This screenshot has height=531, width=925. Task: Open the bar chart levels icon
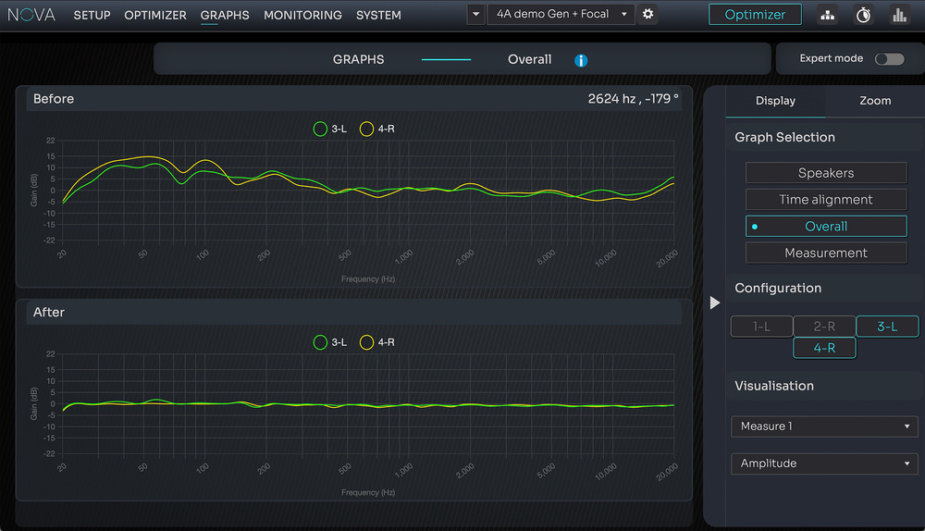point(899,15)
